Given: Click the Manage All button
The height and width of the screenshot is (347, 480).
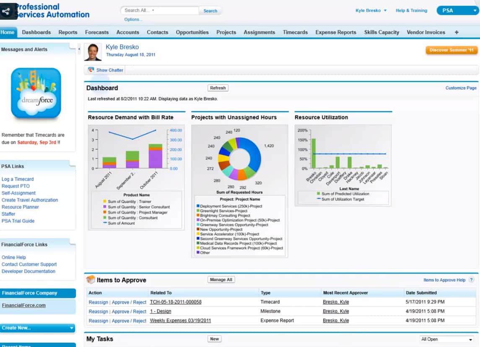Looking at the screenshot, I should coord(221,280).
